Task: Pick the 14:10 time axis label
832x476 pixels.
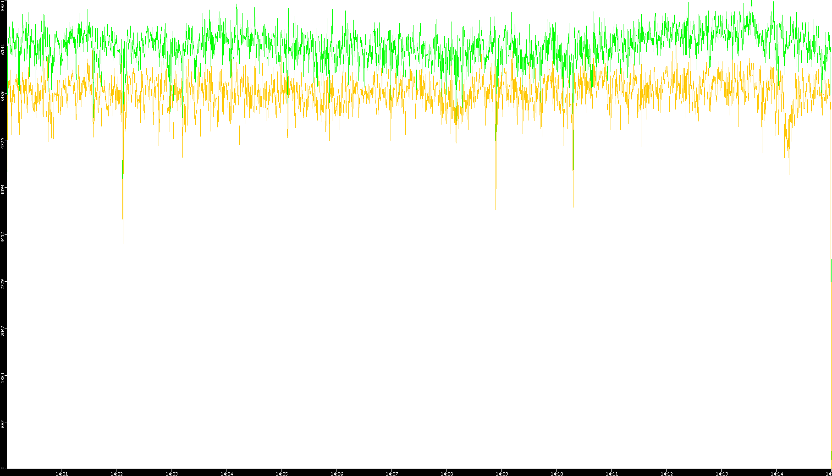Action: point(557,473)
